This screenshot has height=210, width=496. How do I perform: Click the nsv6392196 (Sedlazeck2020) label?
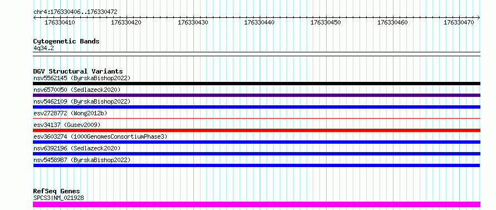[x=77, y=148]
